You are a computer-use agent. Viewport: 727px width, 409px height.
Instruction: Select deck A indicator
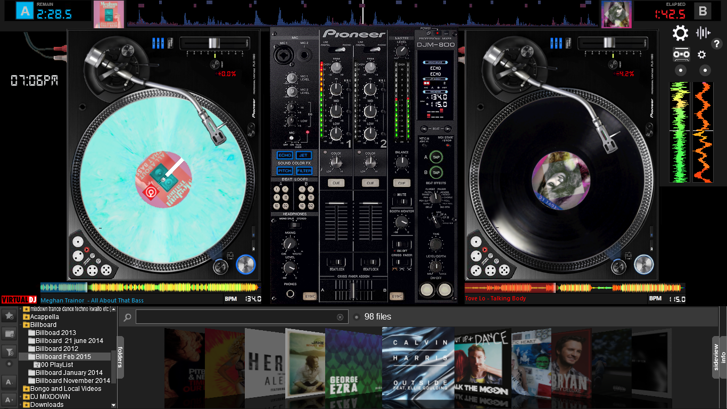pyautogui.click(x=24, y=11)
